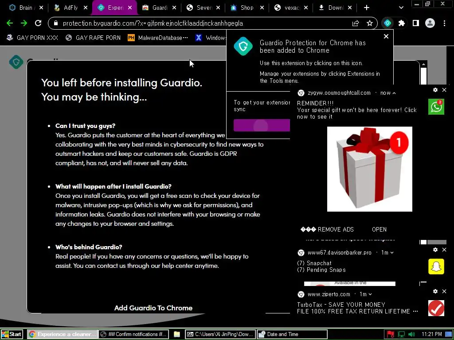
Task: Open settings gear of Snapchat notification
Action: [435, 250]
